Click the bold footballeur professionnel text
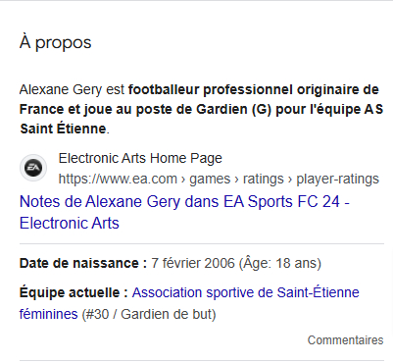 point(211,89)
